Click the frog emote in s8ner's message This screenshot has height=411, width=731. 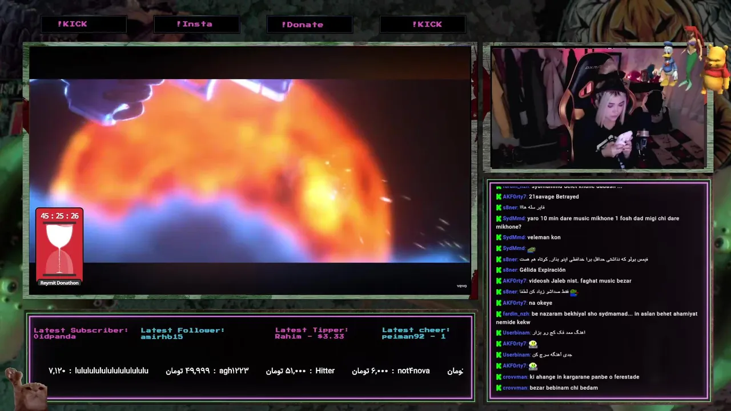574,292
